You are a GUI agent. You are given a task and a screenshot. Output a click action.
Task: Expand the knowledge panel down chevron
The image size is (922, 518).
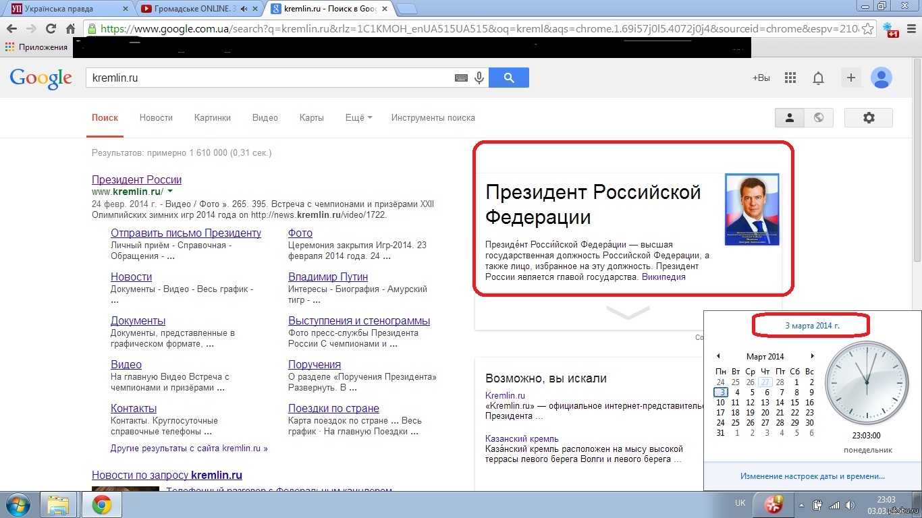628,312
